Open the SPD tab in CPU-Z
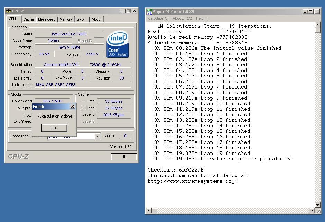The image size is (325, 222). (80, 19)
